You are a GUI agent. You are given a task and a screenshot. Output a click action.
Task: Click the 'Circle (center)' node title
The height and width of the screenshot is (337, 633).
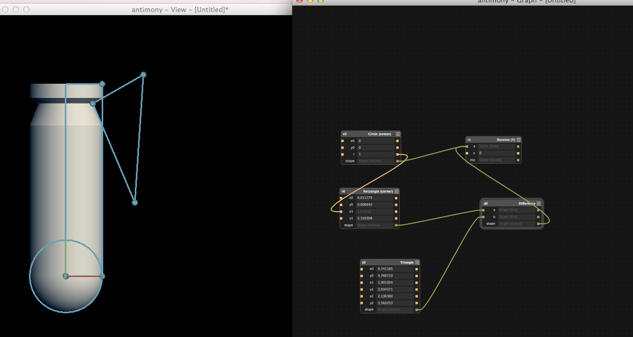click(379, 134)
